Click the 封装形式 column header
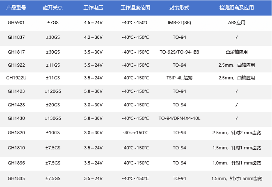Image resolution: width=272 pixels, height=187 pixels. [x=179, y=8]
